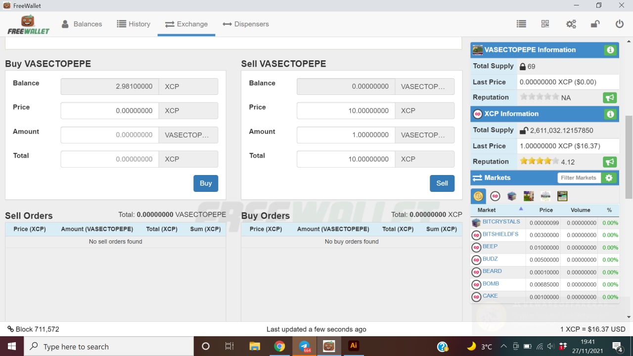The image size is (633, 356).
Task: Open the QR code scanner icon
Action: (545, 24)
